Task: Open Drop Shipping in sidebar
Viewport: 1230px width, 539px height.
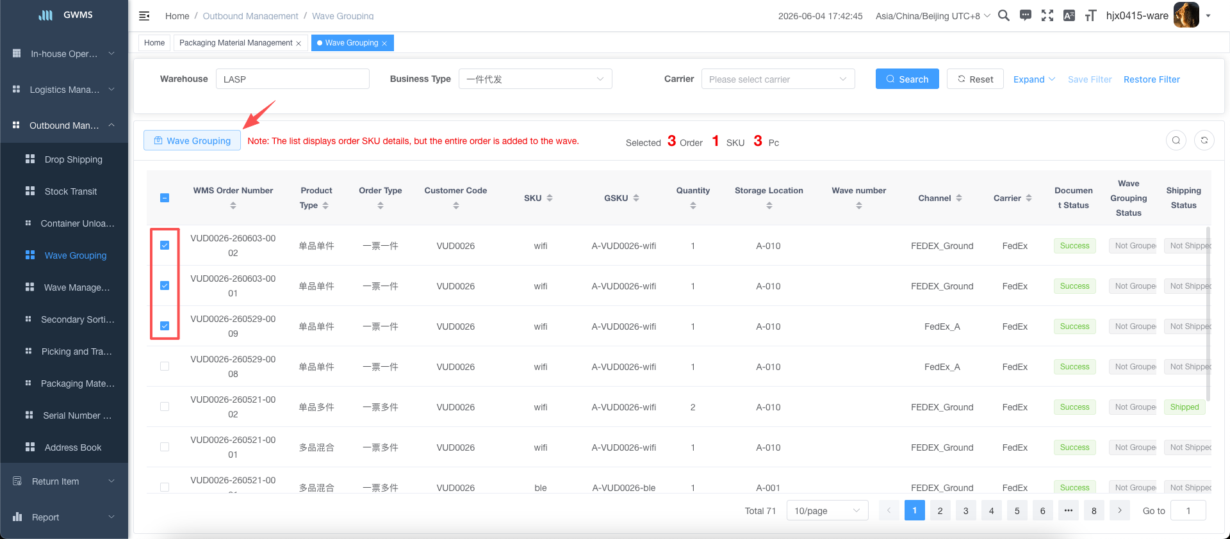Action: (64, 159)
